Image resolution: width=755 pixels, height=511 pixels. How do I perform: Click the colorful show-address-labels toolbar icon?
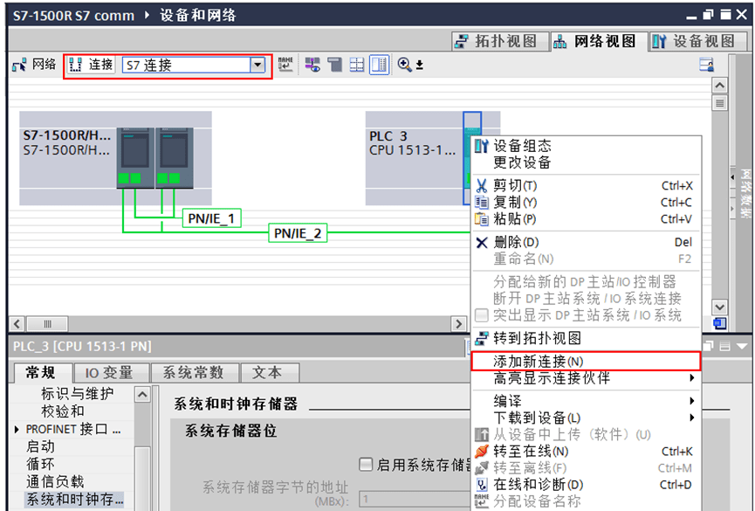[312, 65]
